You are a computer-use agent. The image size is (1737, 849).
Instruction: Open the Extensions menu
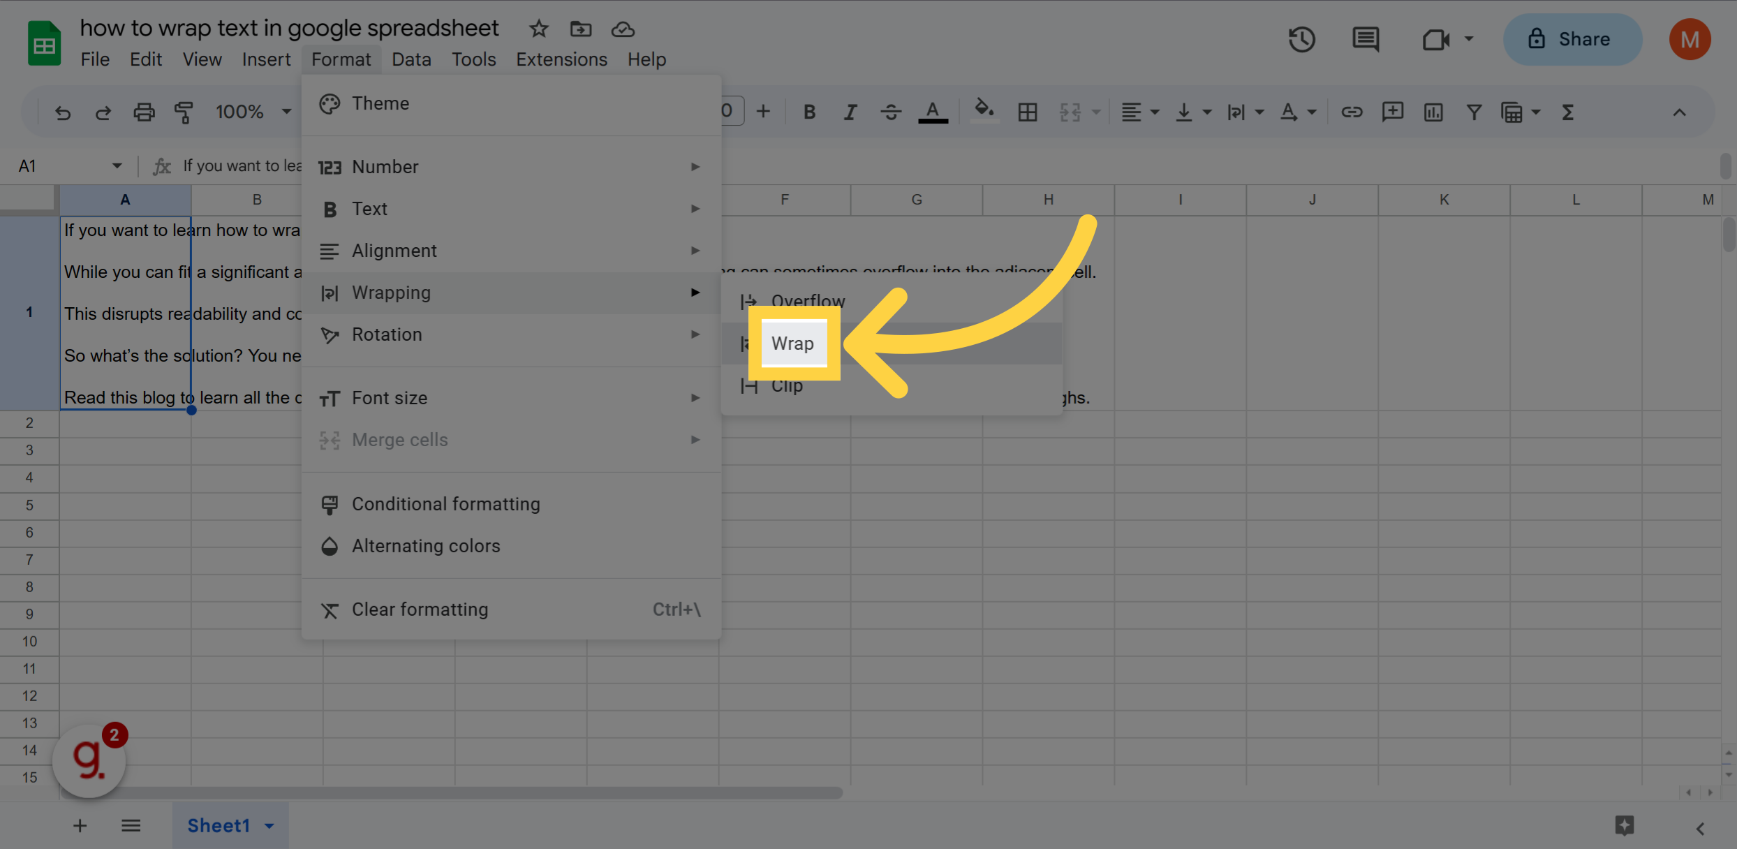[x=561, y=59]
